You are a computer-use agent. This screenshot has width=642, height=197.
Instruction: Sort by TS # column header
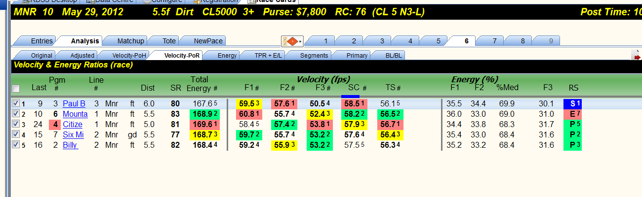[393, 88]
